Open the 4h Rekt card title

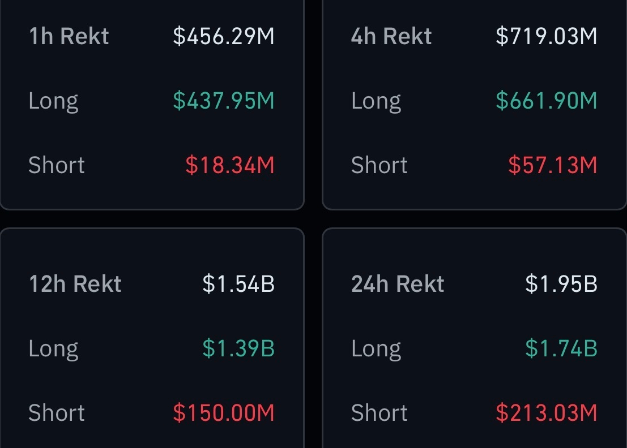391,36
